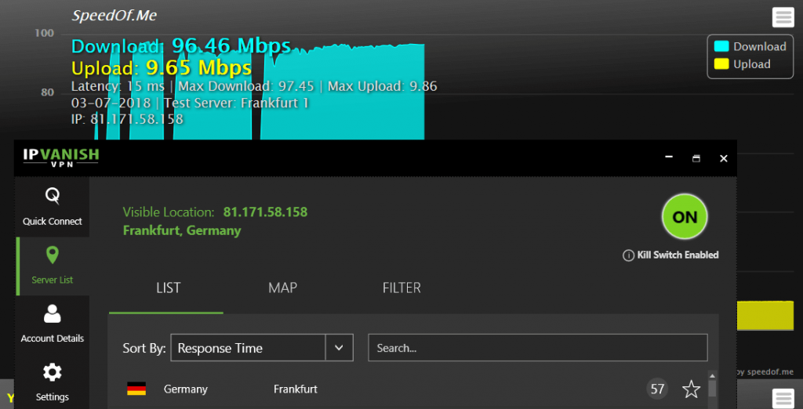Minimize the IPVanish window
The height and width of the screenshot is (409, 803).
668,158
